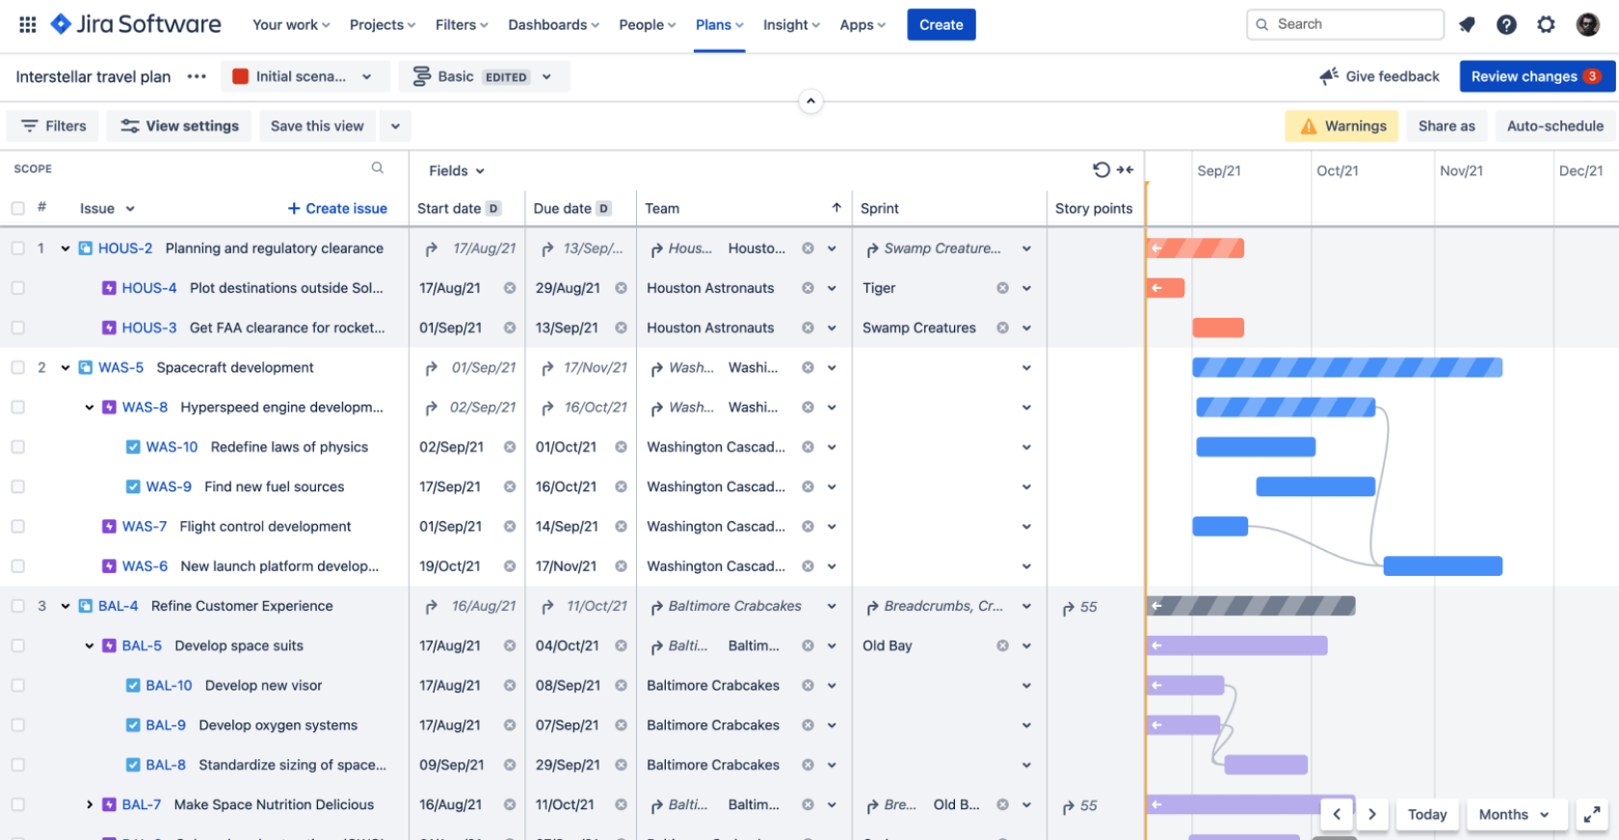Open the Projects menu
The image size is (1619, 840).
point(382,25)
